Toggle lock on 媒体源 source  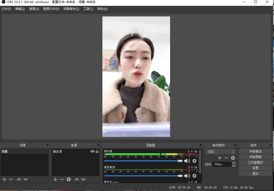click(x=97, y=152)
